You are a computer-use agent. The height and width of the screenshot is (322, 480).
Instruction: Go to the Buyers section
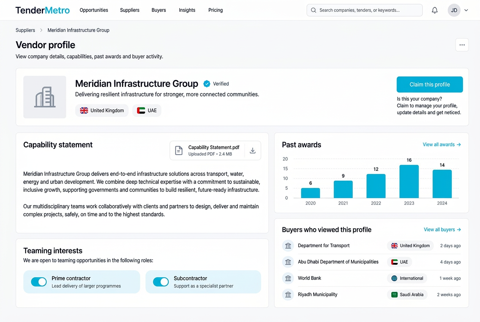click(159, 10)
